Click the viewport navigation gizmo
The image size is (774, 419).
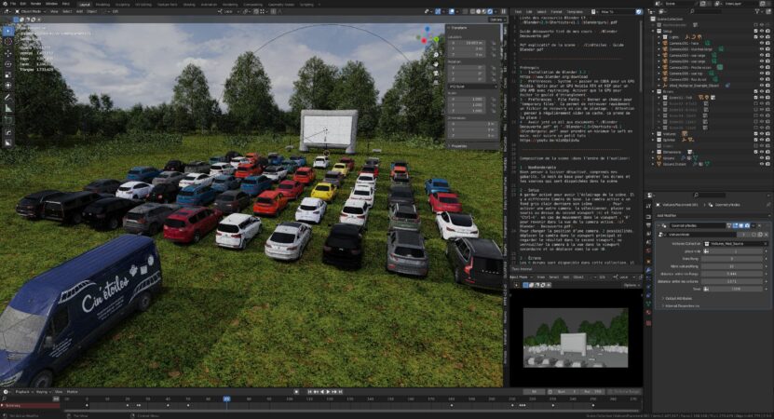(428, 38)
